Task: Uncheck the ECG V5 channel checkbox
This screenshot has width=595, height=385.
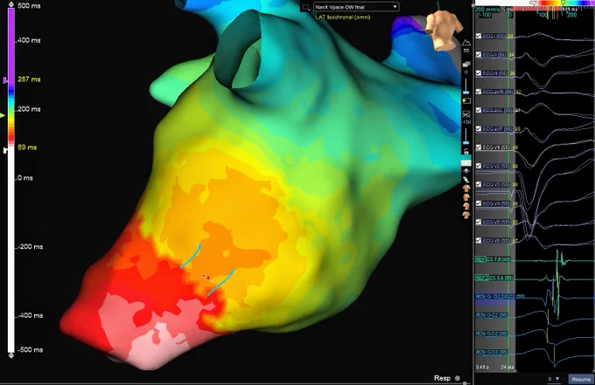Action: coord(479,222)
